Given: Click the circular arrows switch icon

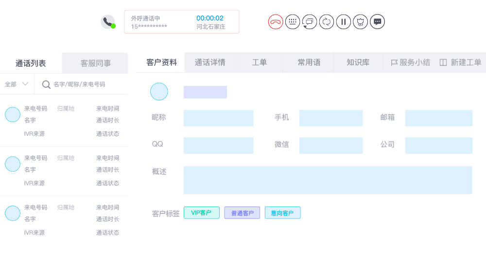Looking at the screenshot, I should (327, 22).
